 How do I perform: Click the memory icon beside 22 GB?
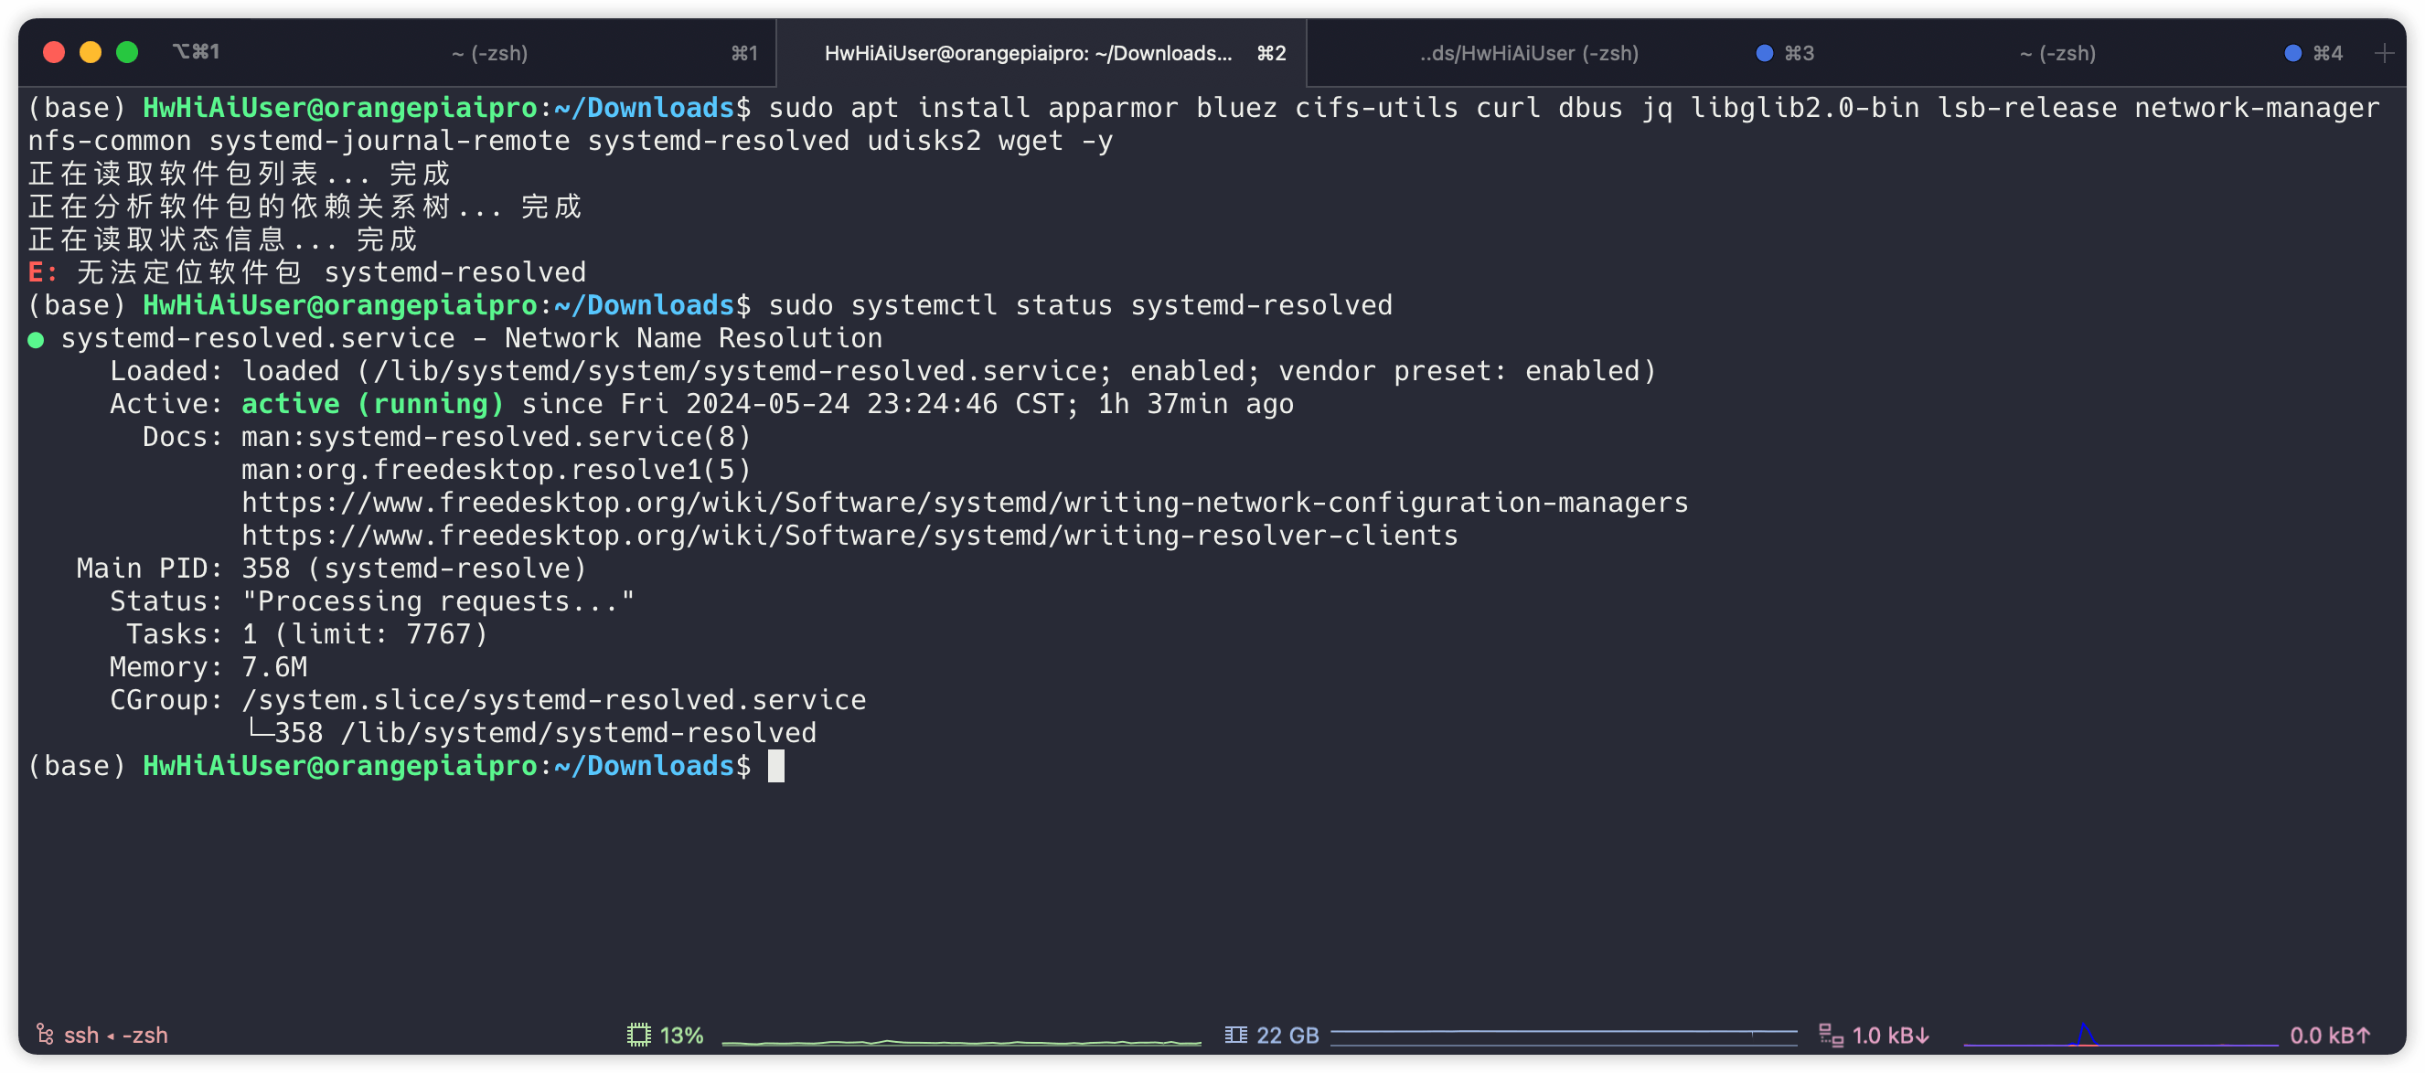point(1235,1036)
